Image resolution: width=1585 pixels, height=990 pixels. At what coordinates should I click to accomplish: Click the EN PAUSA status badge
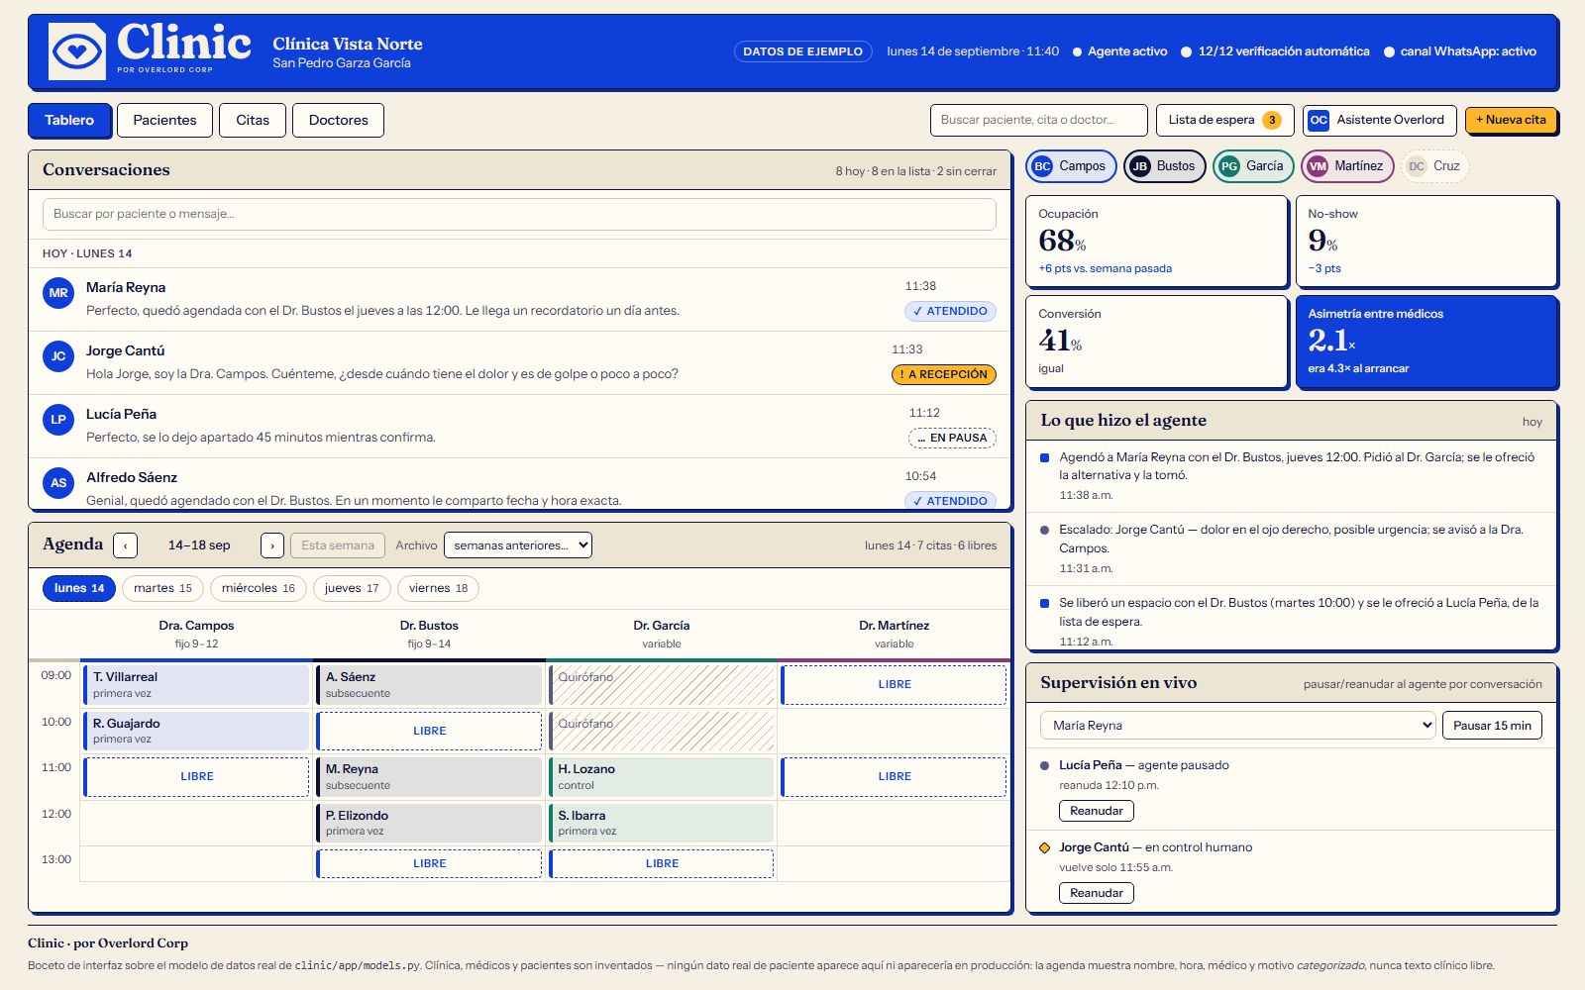click(x=952, y=438)
